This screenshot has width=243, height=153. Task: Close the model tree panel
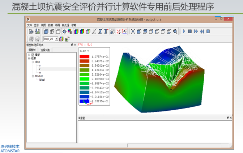click(x=75, y=44)
